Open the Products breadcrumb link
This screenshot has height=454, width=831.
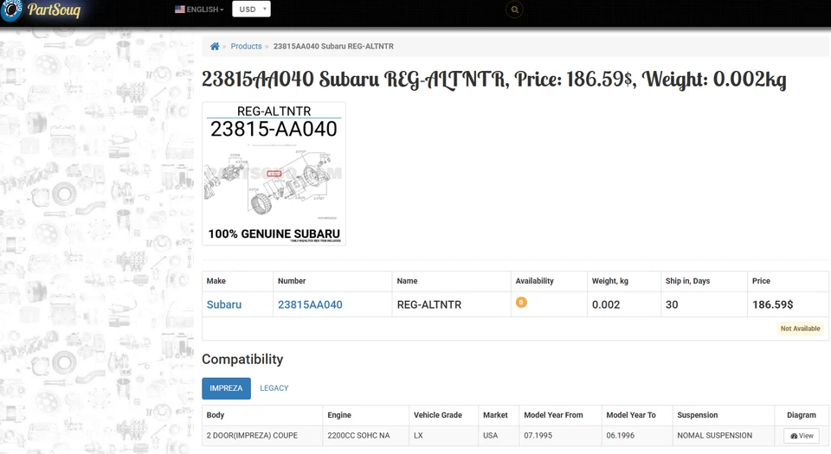(246, 47)
